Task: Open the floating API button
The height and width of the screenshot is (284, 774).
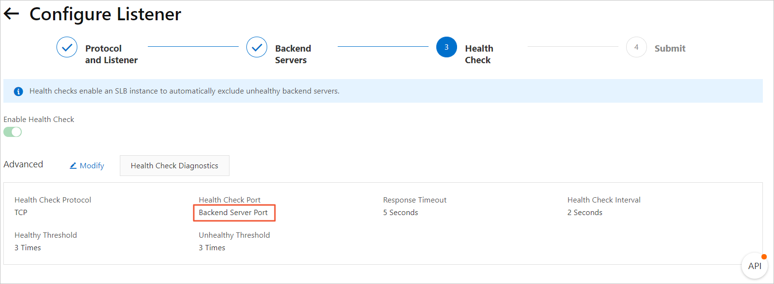Action: 755,266
